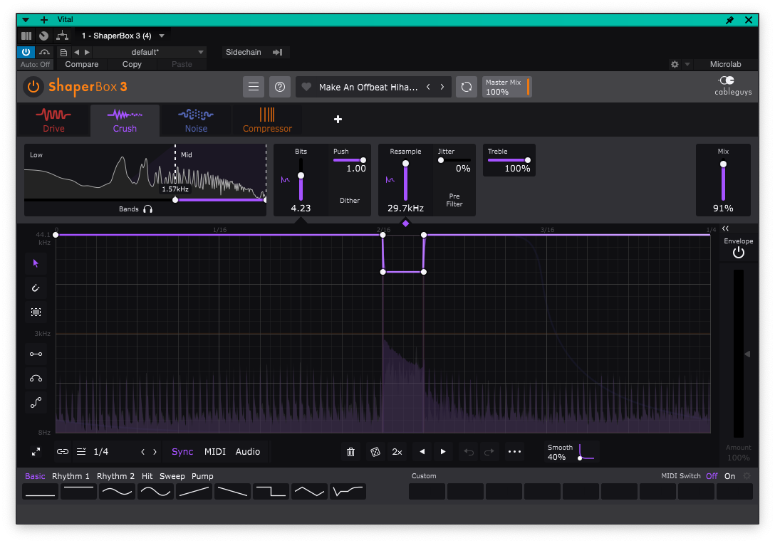Screen dimensions: 775x543
Task: Open the ShaperBox hamburger menu
Action: (254, 87)
